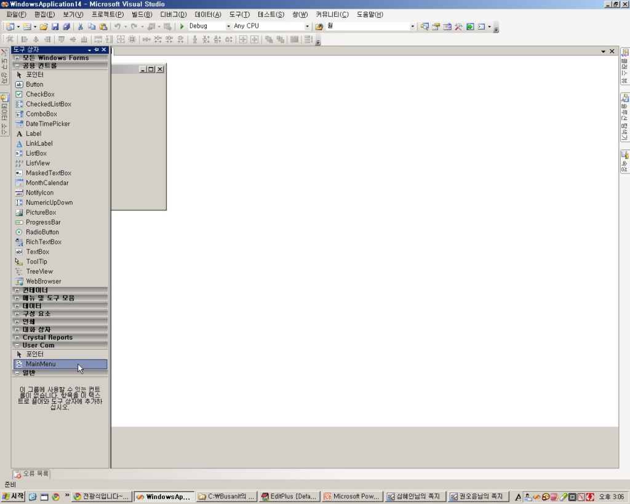
Task: Open Start Page green arrow icon
Action: (x=469, y=26)
